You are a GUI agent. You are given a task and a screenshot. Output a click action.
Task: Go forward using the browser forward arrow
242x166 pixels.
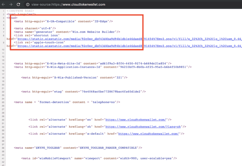(x=11, y=4)
